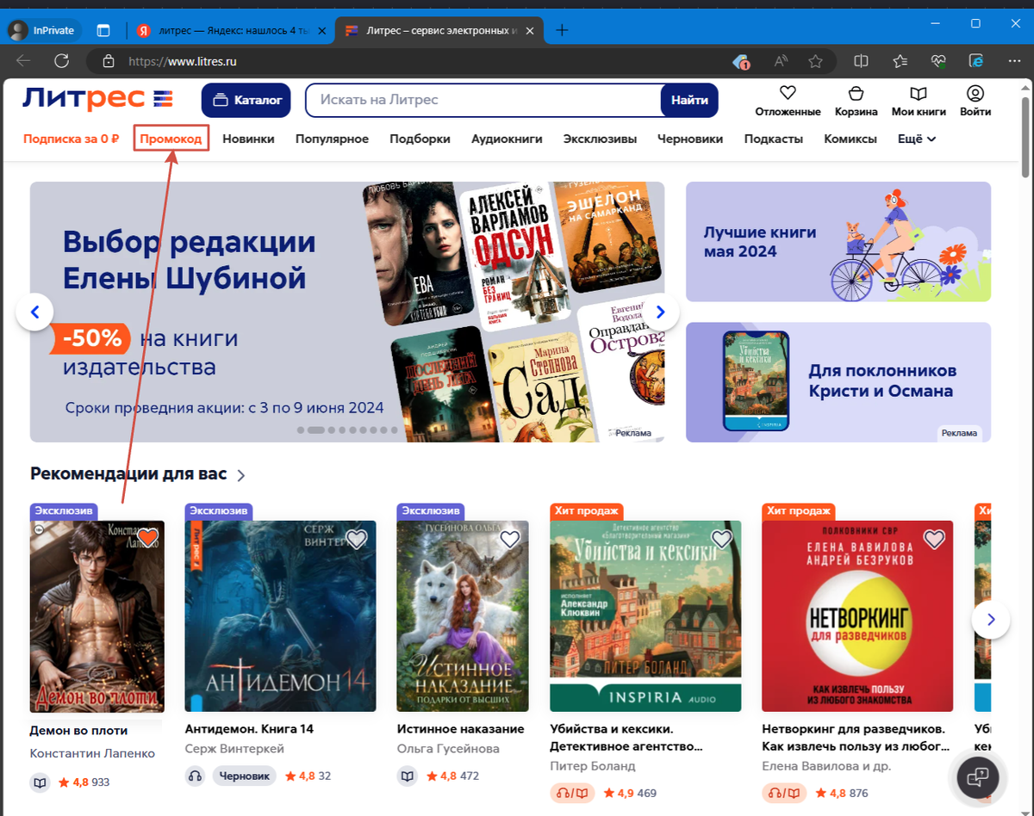Advance the recommendations carousel with right arrow
The height and width of the screenshot is (816, 1034).
tap(991, 619)
